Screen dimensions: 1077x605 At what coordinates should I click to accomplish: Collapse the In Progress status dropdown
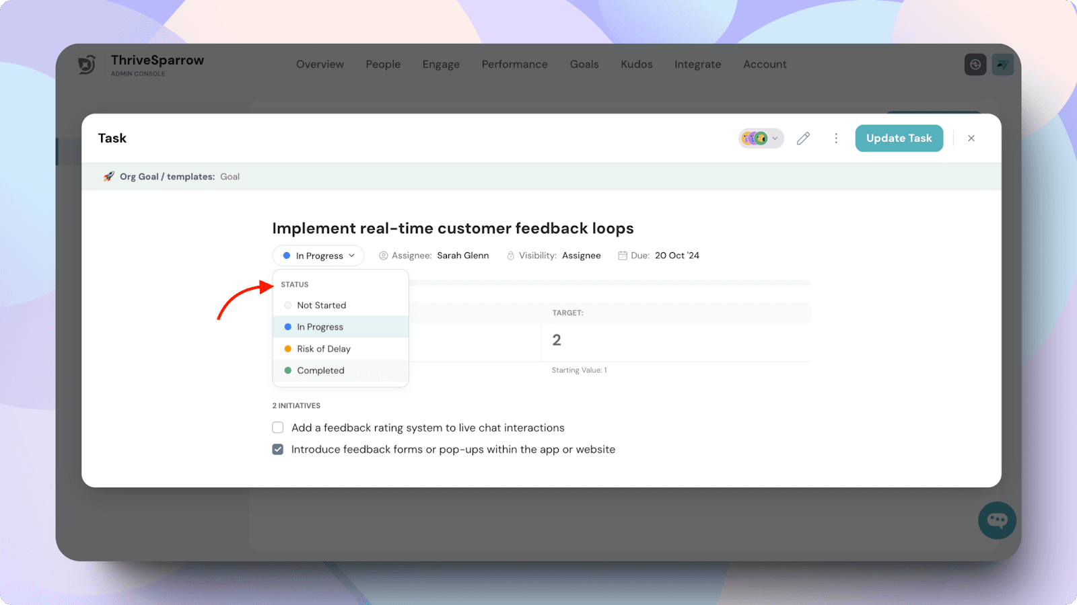(318, 256)
